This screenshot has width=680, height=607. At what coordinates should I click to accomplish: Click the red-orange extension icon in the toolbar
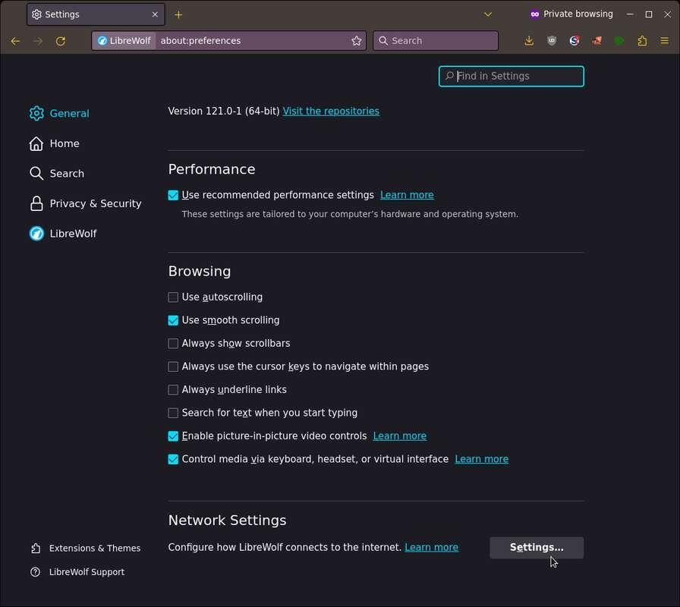(x=597, y=41)
